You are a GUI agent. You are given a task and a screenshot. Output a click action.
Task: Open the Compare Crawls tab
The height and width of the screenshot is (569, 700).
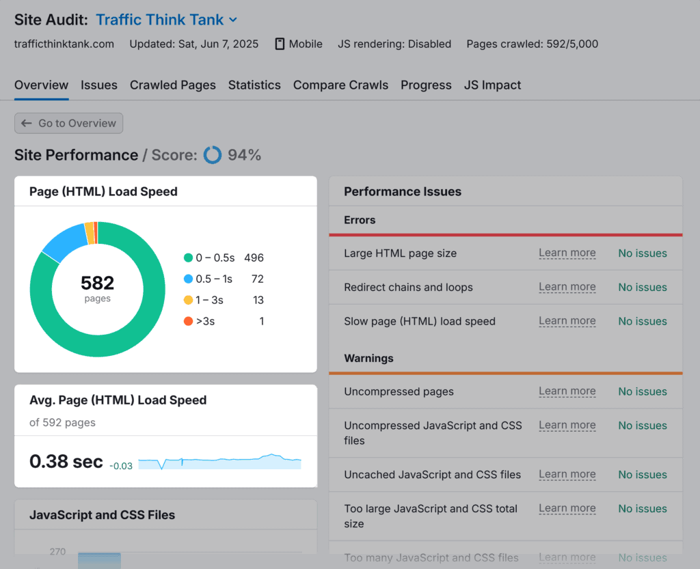(x=340, y=85)
